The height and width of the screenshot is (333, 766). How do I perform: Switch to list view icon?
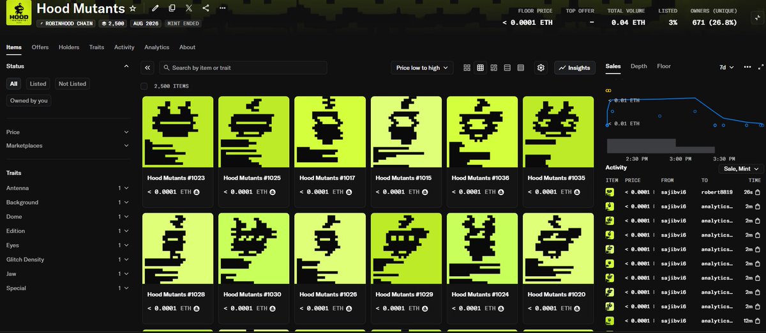pos(507,68)
